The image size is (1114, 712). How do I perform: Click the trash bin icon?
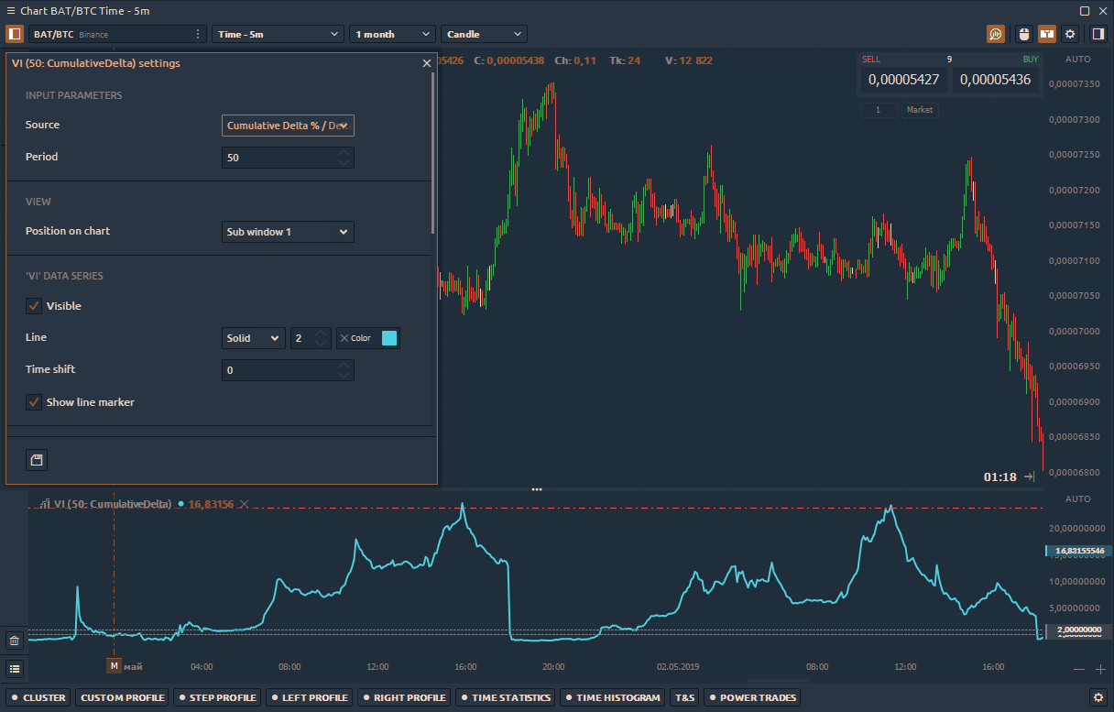(x=15, y=641)
